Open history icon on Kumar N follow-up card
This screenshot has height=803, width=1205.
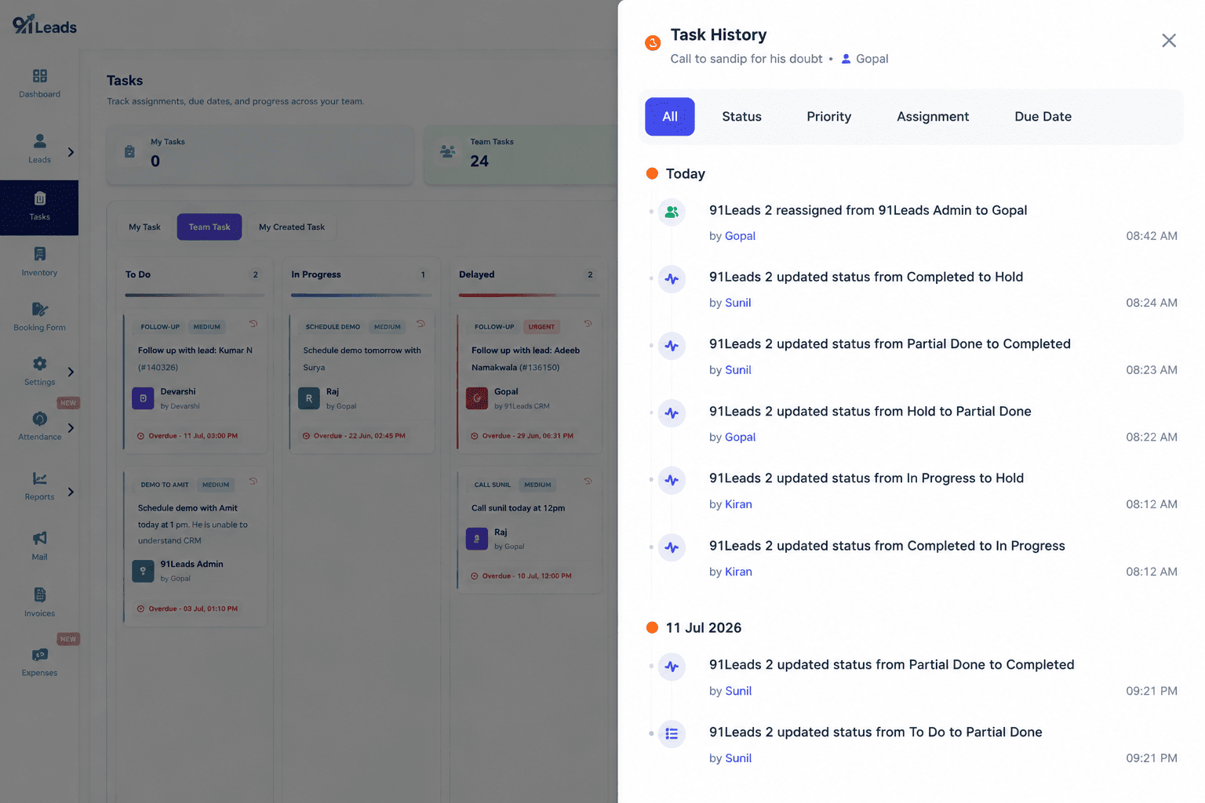click(253, 324)
